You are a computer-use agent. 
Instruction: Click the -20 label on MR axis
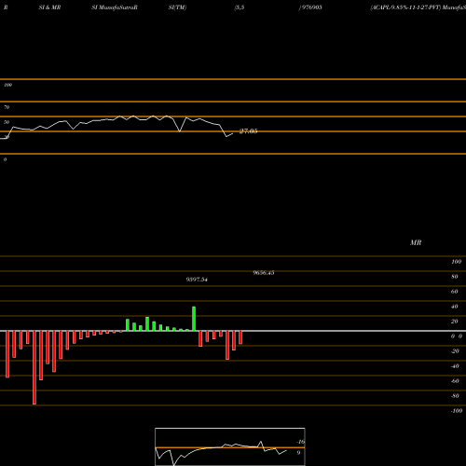pos(455,351)
